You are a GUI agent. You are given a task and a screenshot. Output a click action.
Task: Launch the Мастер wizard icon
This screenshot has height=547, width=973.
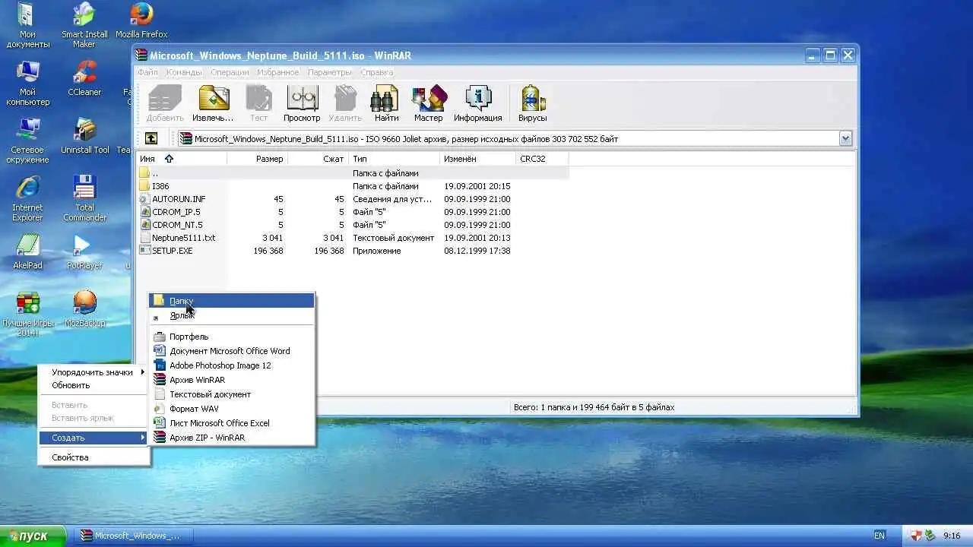coord(428,103)
